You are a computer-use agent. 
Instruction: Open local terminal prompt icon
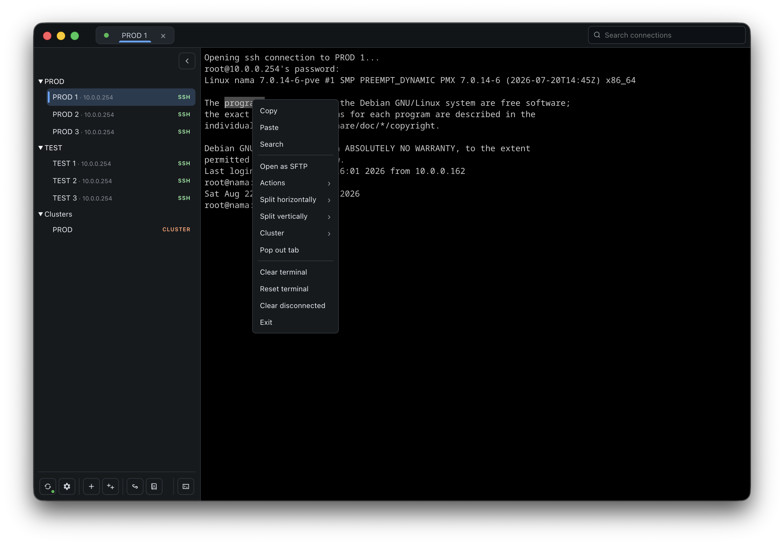186,486
